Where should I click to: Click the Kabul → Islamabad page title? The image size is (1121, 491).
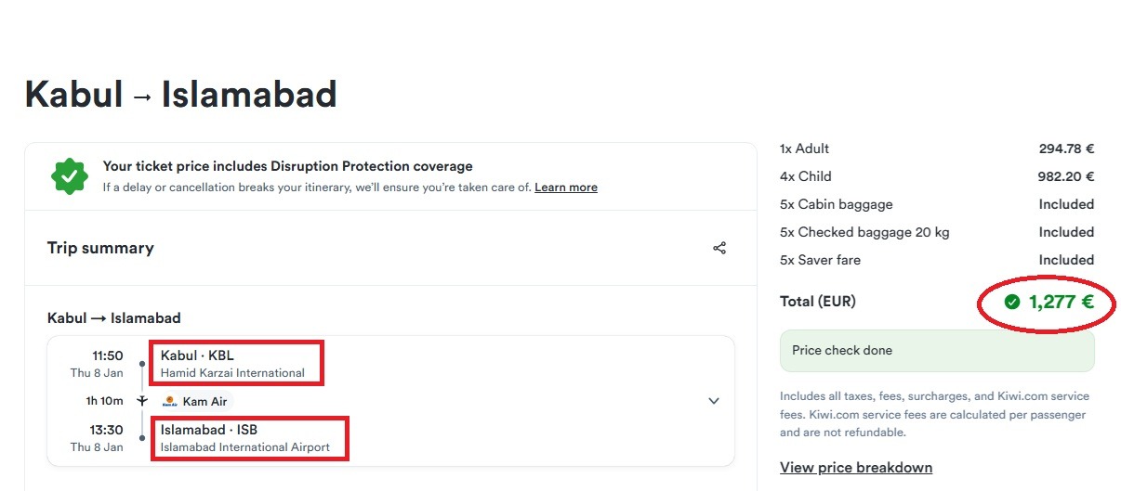tap(180, 95)
